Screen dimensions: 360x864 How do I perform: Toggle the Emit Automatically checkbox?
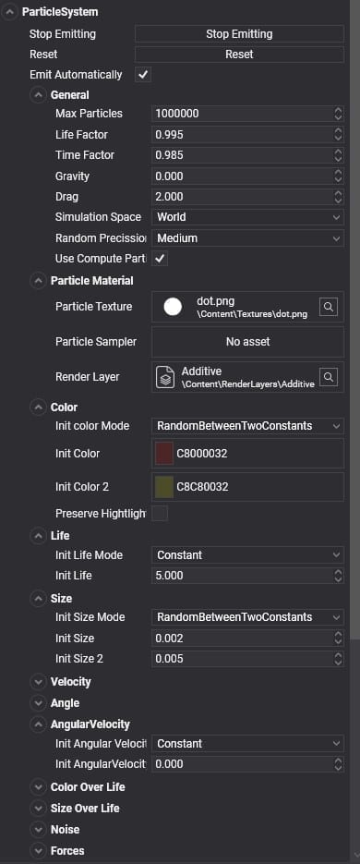point(143,75)
